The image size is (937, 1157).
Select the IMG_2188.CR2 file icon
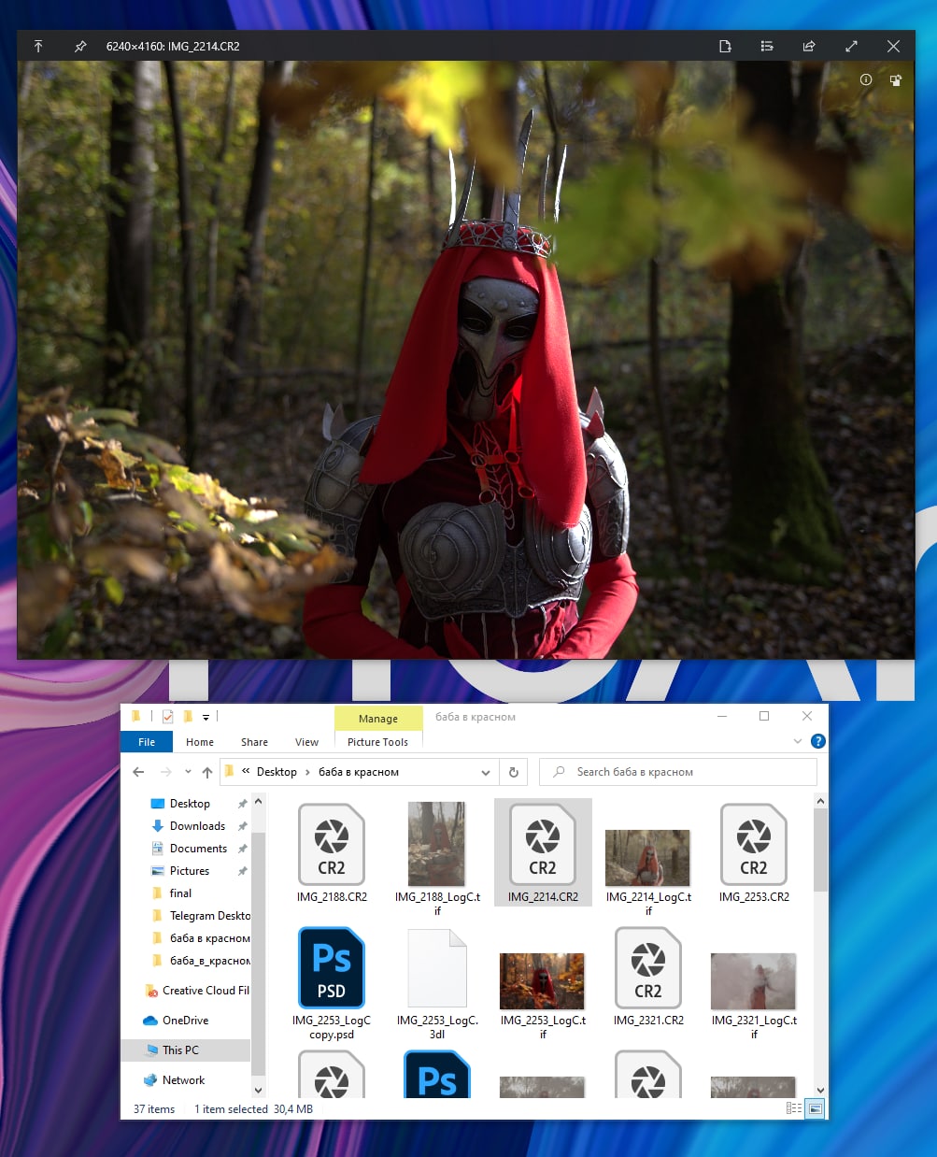tap(332, 844)
